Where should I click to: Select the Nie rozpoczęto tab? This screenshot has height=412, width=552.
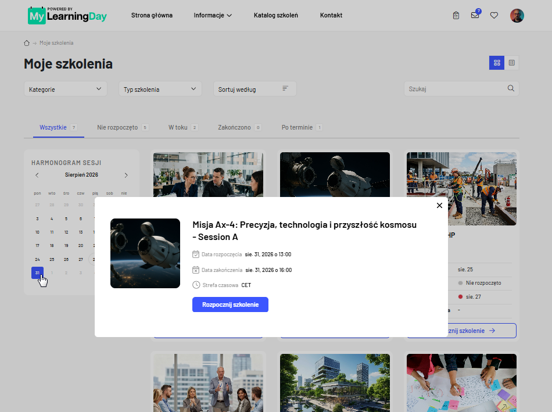pyautogui.click(x=123, y=127)
